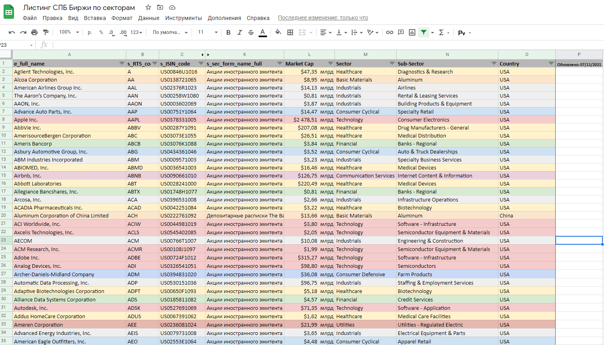The width and height of the screenshot is (604, 345).
Task: Open last change history link
Action: click(323, 18)
